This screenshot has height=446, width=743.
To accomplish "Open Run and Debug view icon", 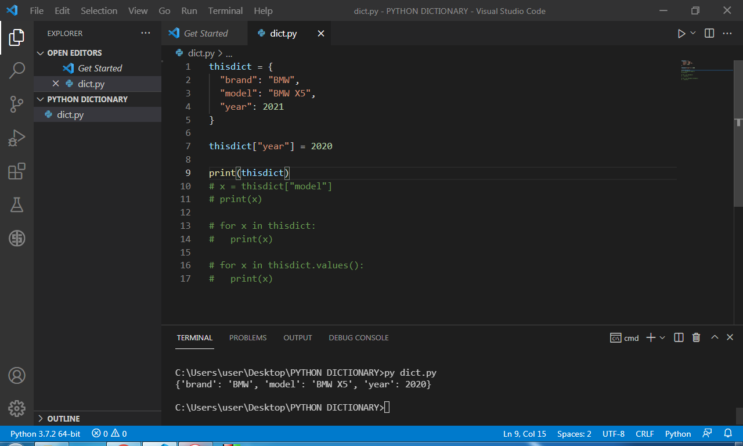I will 17,138.
